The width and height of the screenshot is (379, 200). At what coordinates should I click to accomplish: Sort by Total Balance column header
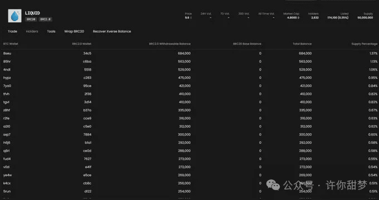coord(302,44)
